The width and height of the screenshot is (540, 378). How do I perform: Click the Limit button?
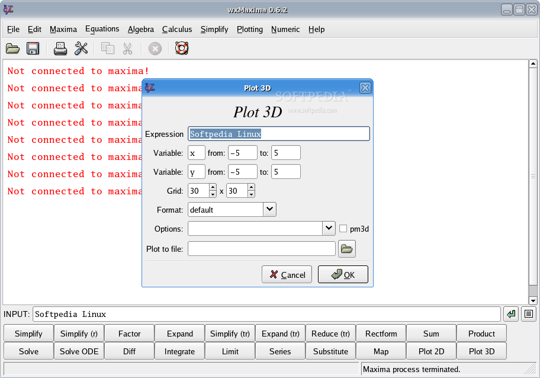(x=230, y=351)
